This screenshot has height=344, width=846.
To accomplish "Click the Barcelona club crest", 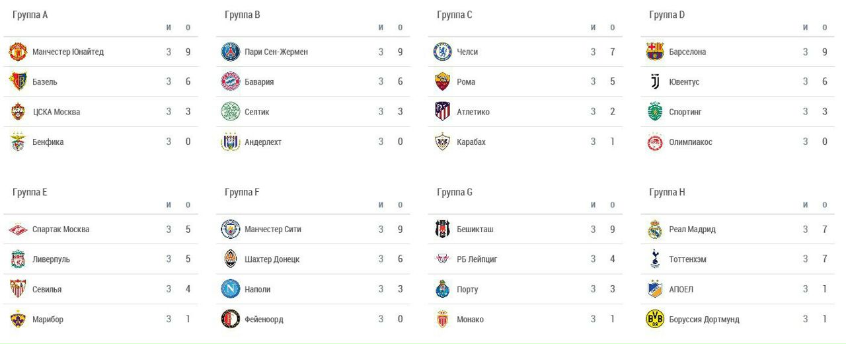I will tap(654, 52).
